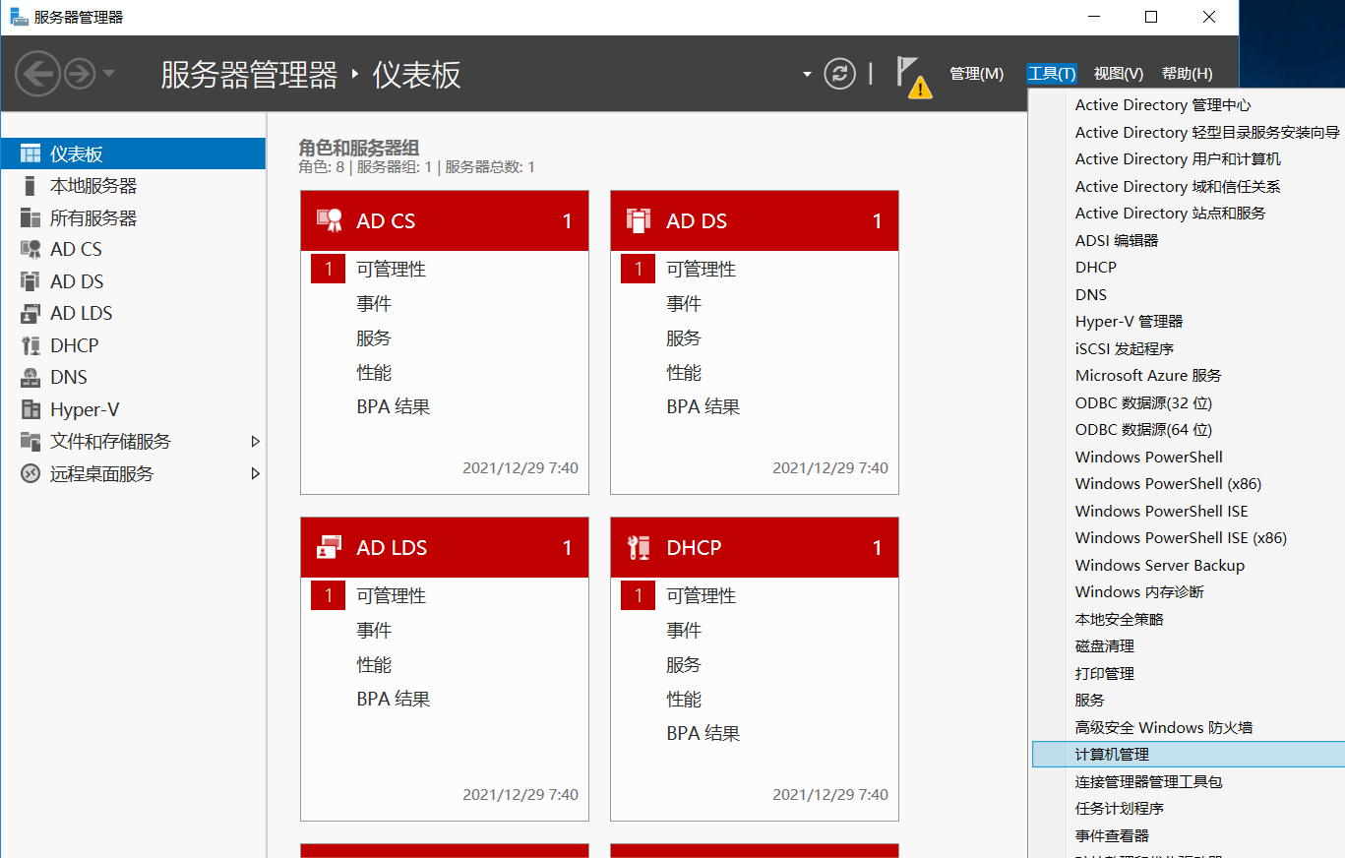Click the AD DS tile title
The height and width of the screenshot is (858, 1345).
tap(697, 221)
